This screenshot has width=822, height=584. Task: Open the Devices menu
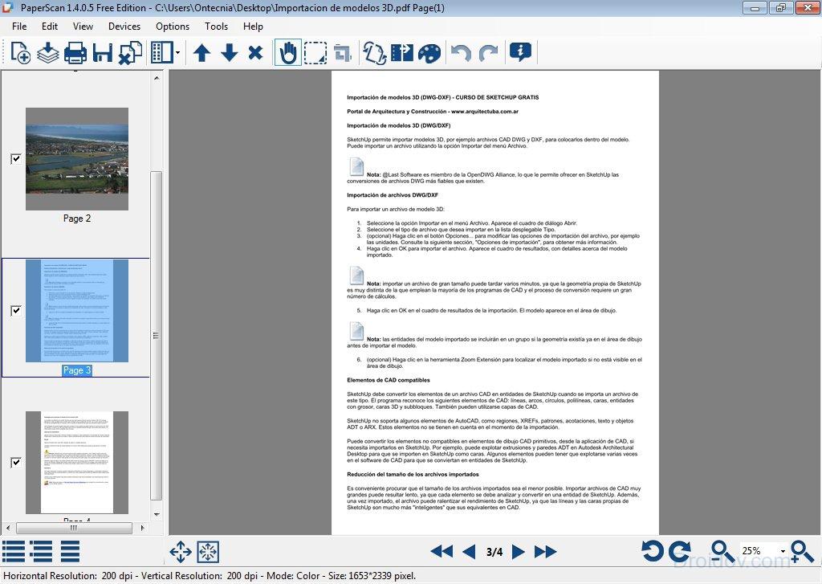124,27
